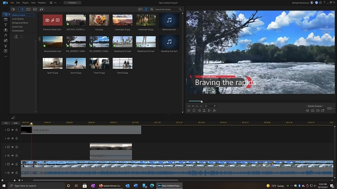Hide video track 3 with eye icon
Viewport: 337px width, 189px height.
12,130
